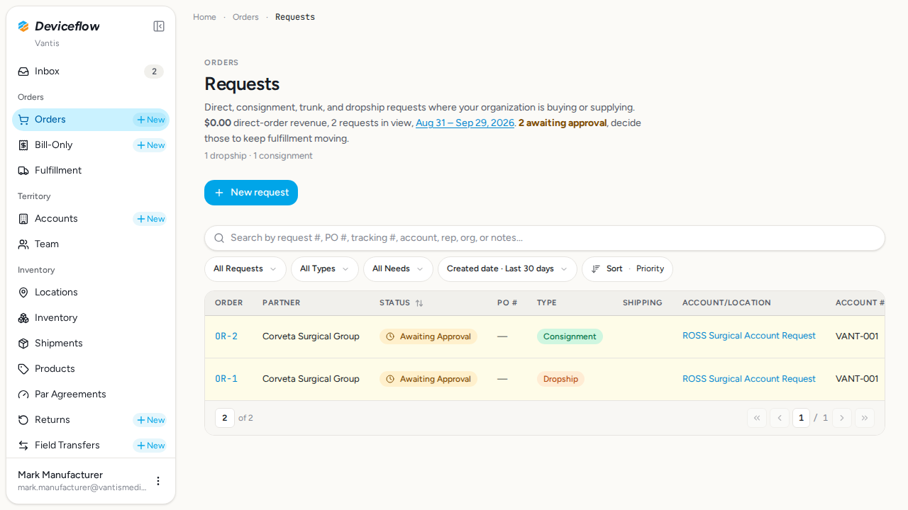Collapse the sidebar with the panel icon
Screen dimensions: 908x510
[x=159, y=26]
